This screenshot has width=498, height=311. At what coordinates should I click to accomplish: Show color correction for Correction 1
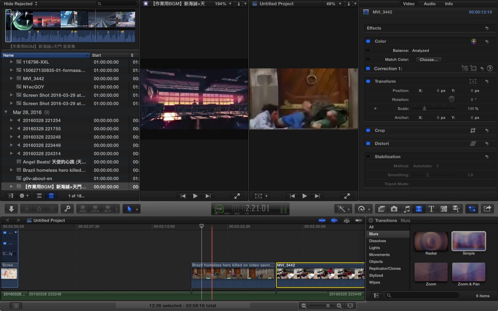click(490, 68)
